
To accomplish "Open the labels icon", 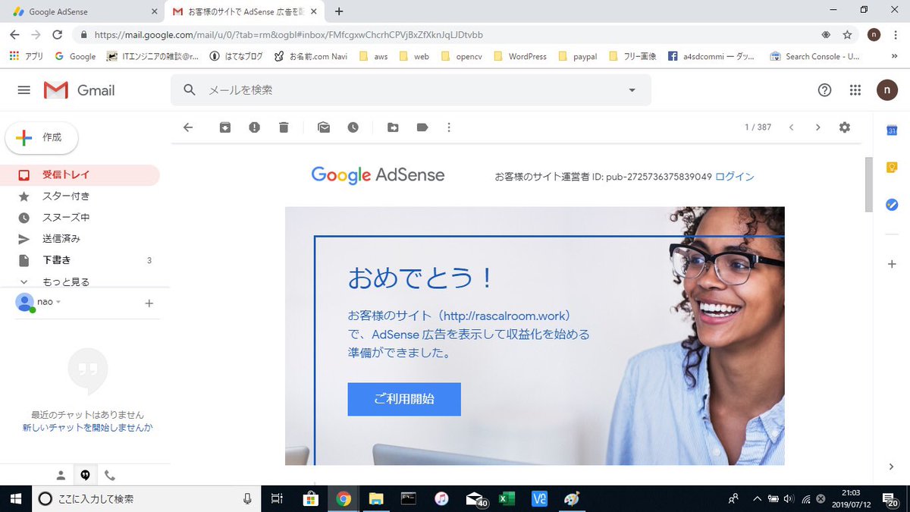I will (422, 127).
